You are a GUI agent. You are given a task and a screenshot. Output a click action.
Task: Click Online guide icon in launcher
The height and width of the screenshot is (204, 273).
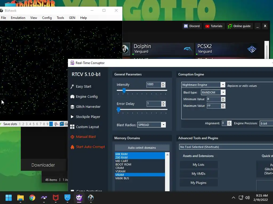pyautogui.click(x=230, y=26)
